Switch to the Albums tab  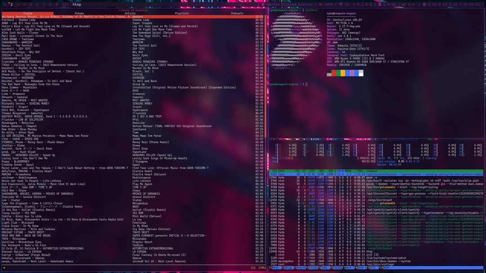pos(79,13)
